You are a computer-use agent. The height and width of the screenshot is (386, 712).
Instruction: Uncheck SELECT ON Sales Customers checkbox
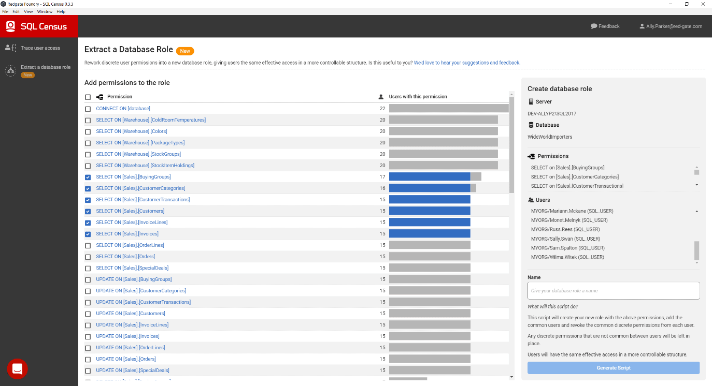pos(88,212)
